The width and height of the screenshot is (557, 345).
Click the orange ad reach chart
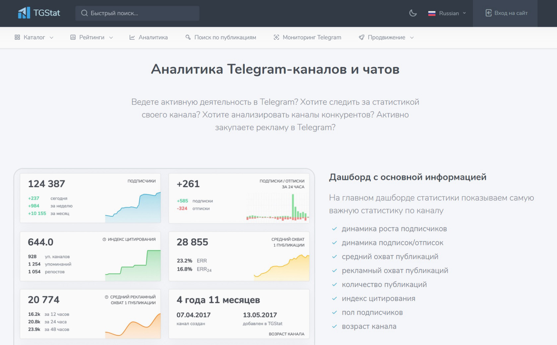(x=133, y=326)
